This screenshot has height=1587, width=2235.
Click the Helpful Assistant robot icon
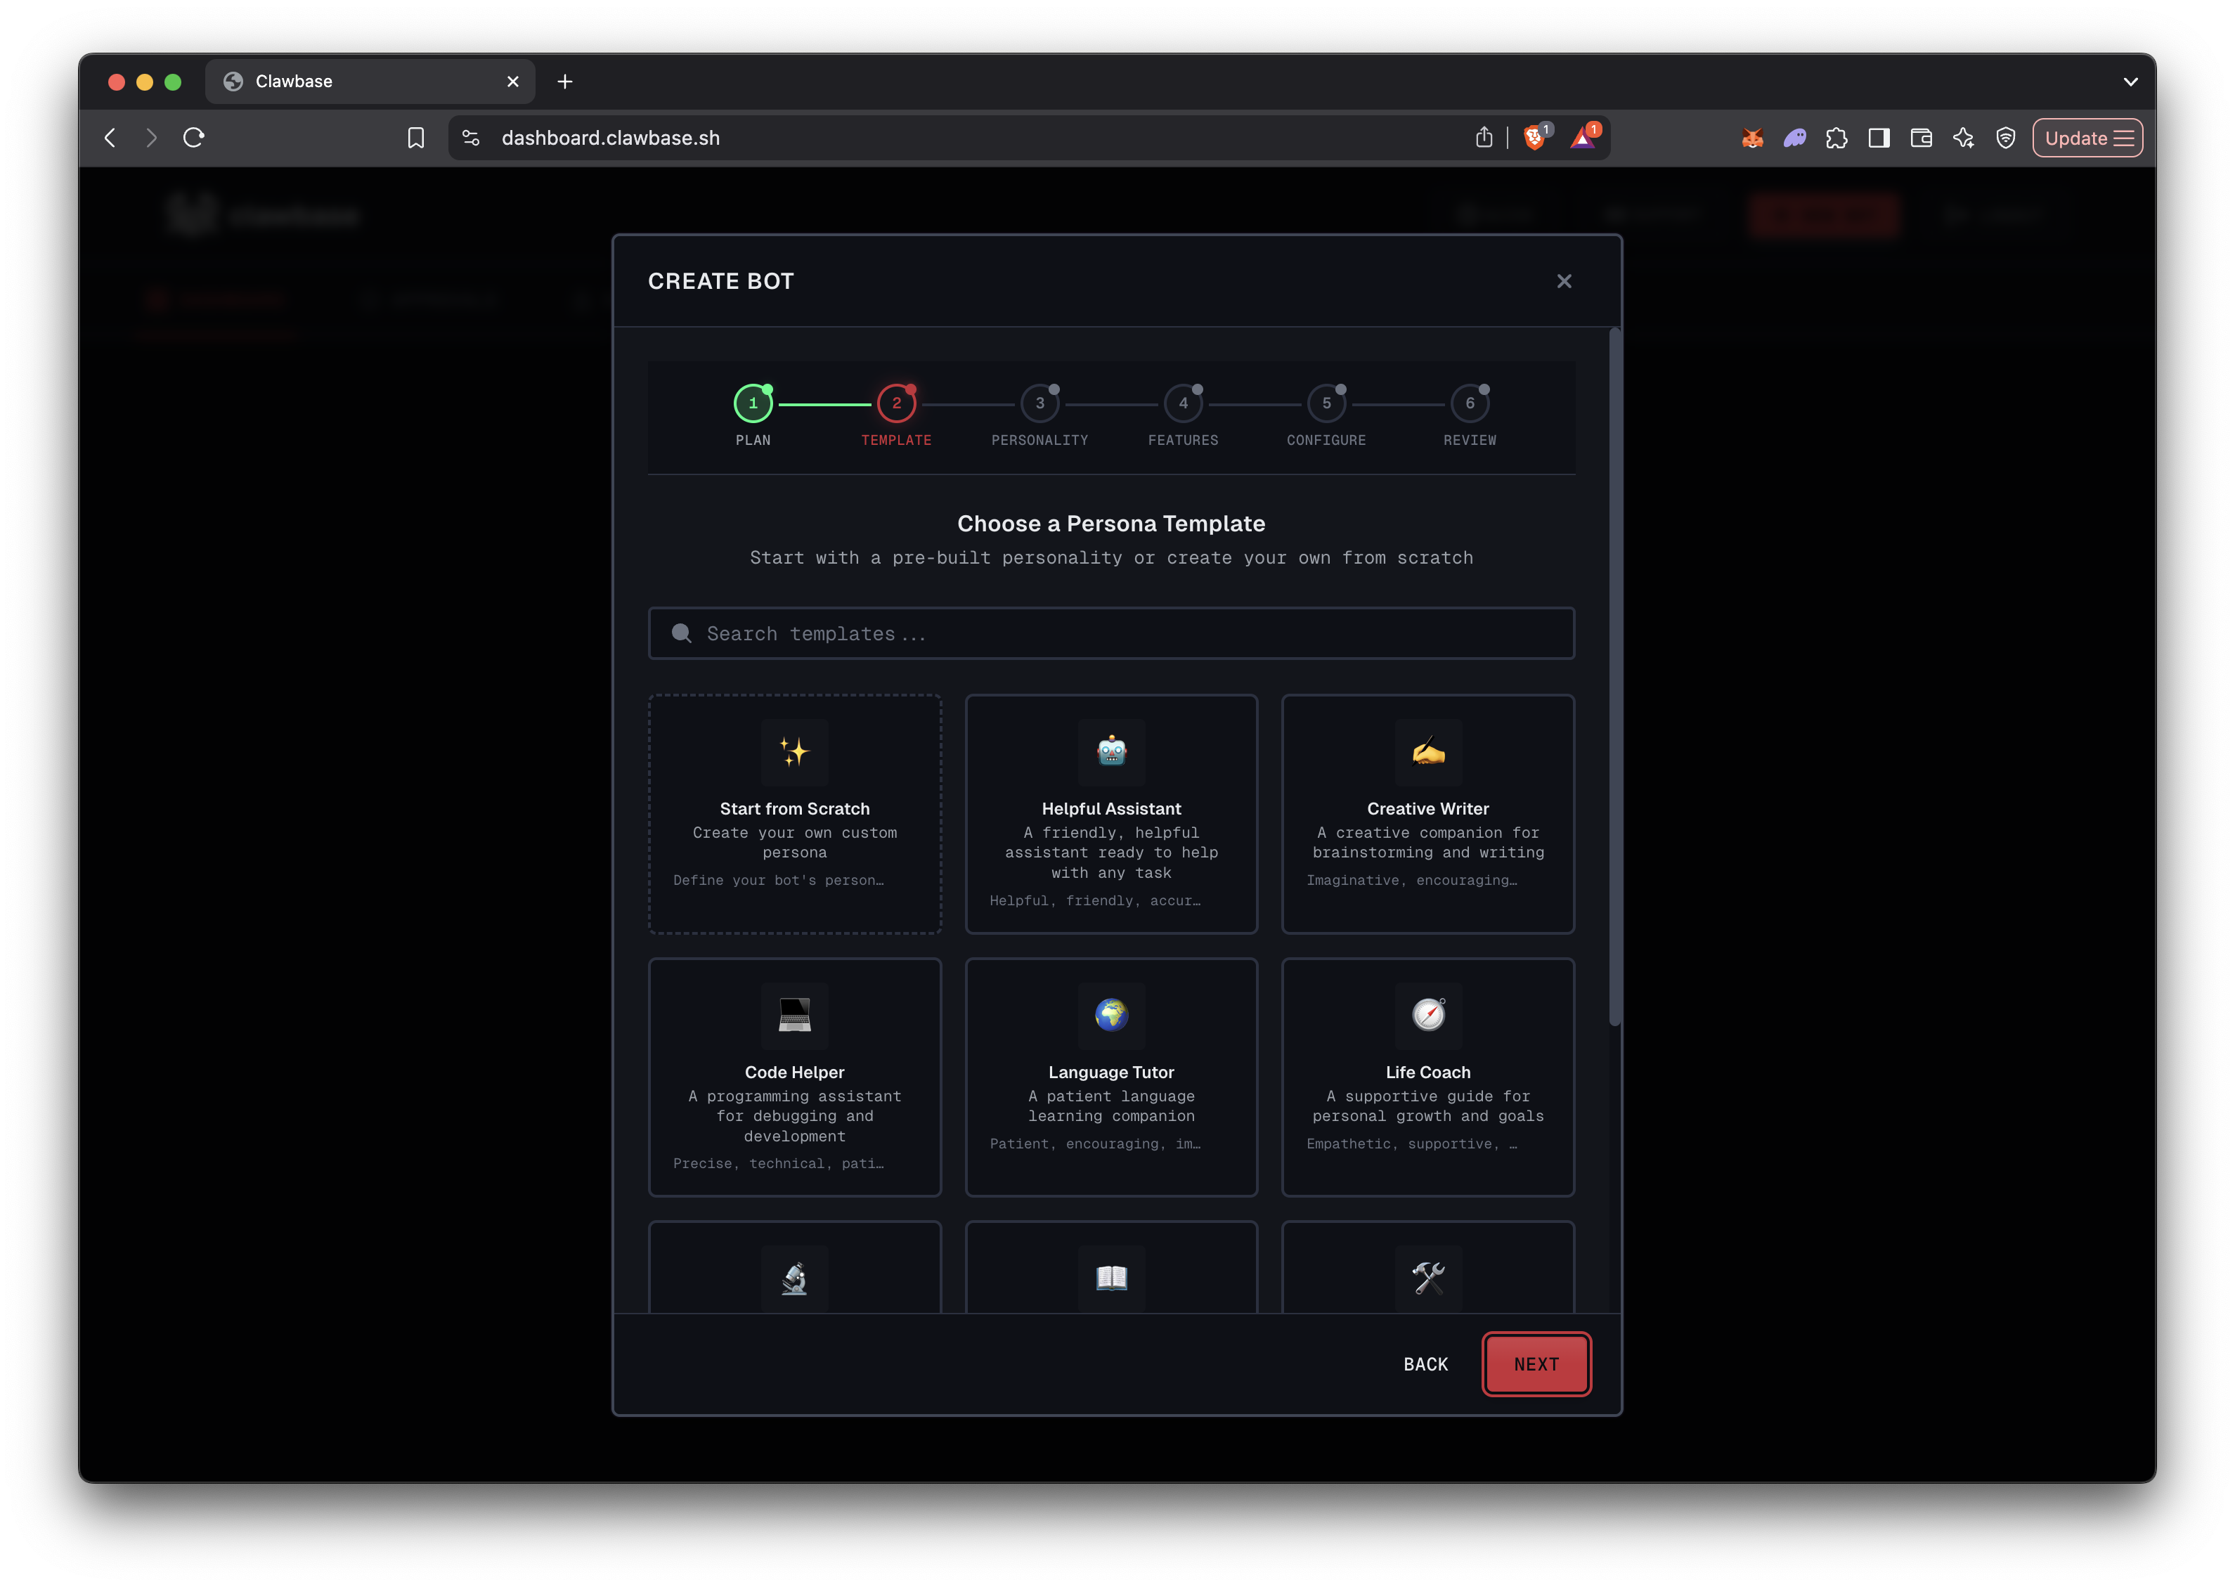coord(1111,753)
